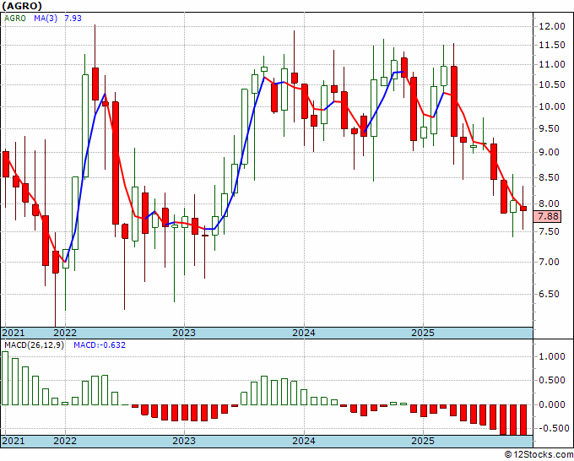Click 2023 on the price chart timeline

(184, 334)
